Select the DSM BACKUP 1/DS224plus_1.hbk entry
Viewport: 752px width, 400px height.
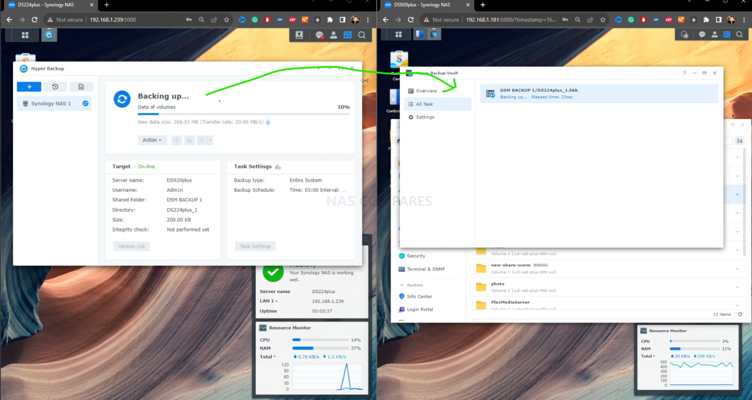[x=539, y=93]
